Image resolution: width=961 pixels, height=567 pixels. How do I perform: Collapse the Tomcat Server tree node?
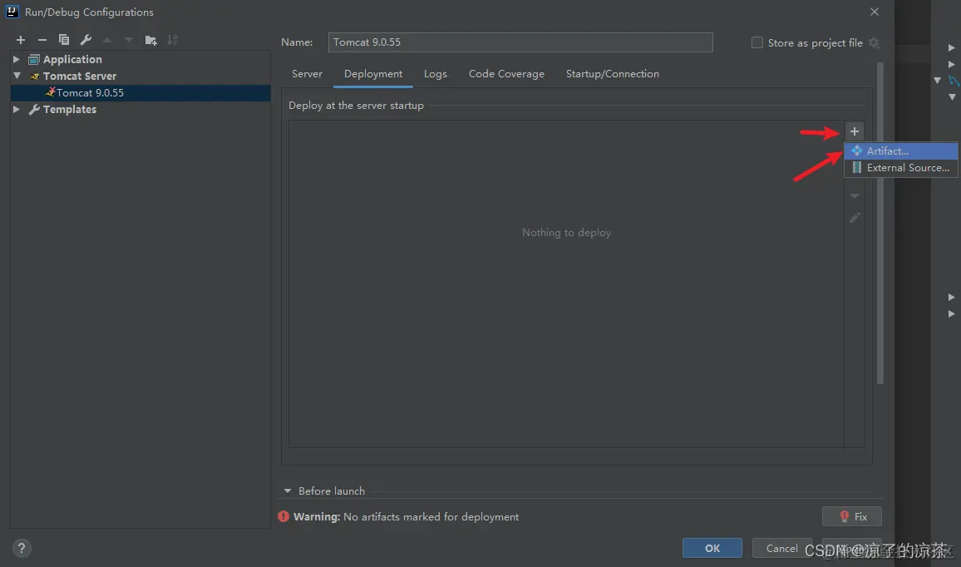point(17,76)
